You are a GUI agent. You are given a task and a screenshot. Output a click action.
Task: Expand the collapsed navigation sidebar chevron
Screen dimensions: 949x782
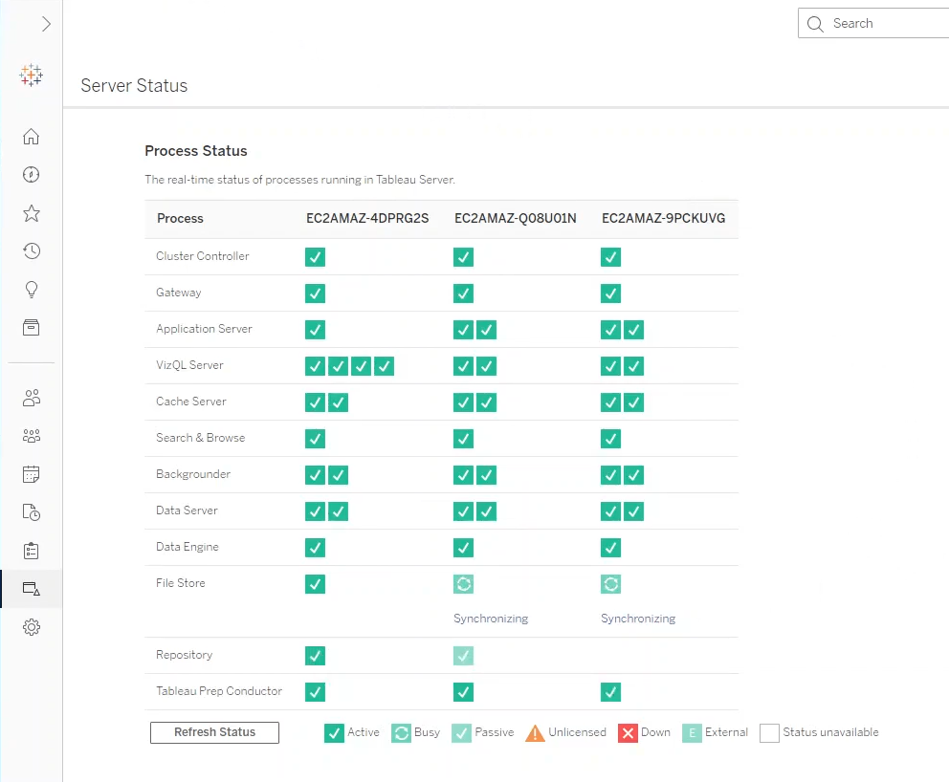(x=46, y=24)
